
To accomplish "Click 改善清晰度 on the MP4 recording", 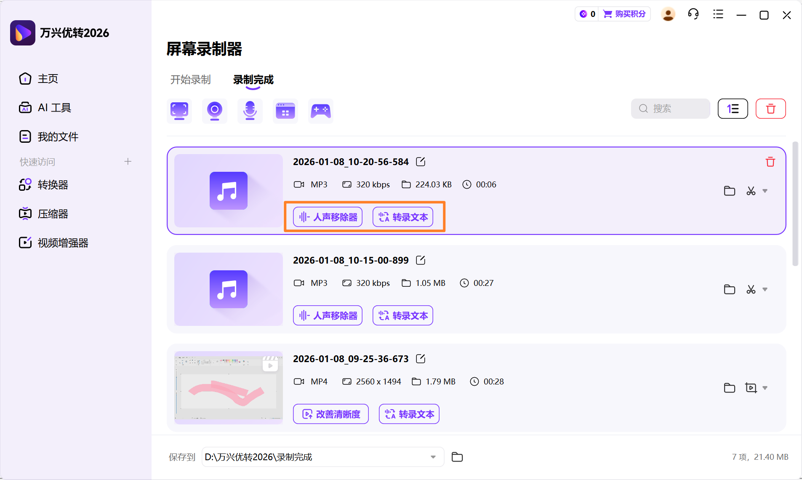I will pos(330,414).
